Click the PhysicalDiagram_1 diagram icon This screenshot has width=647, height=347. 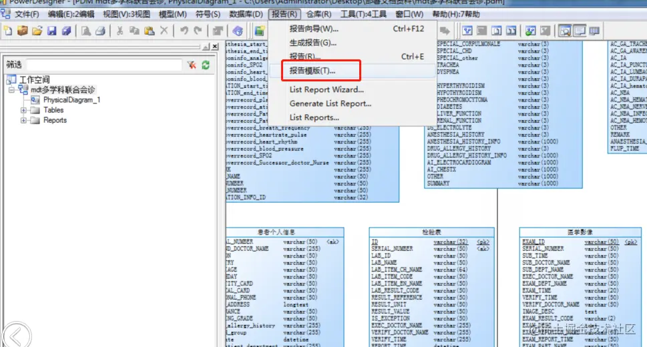(35, 100)
